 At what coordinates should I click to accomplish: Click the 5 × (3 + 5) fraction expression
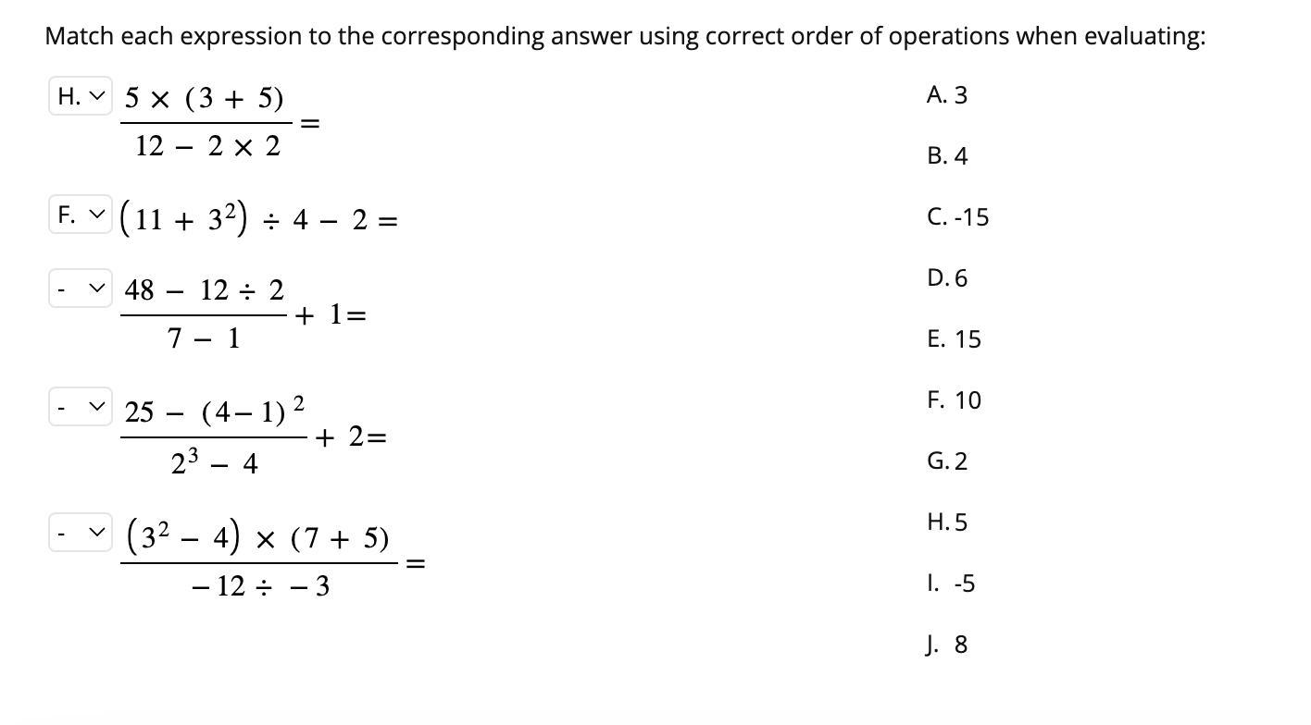tap(206, 122)
